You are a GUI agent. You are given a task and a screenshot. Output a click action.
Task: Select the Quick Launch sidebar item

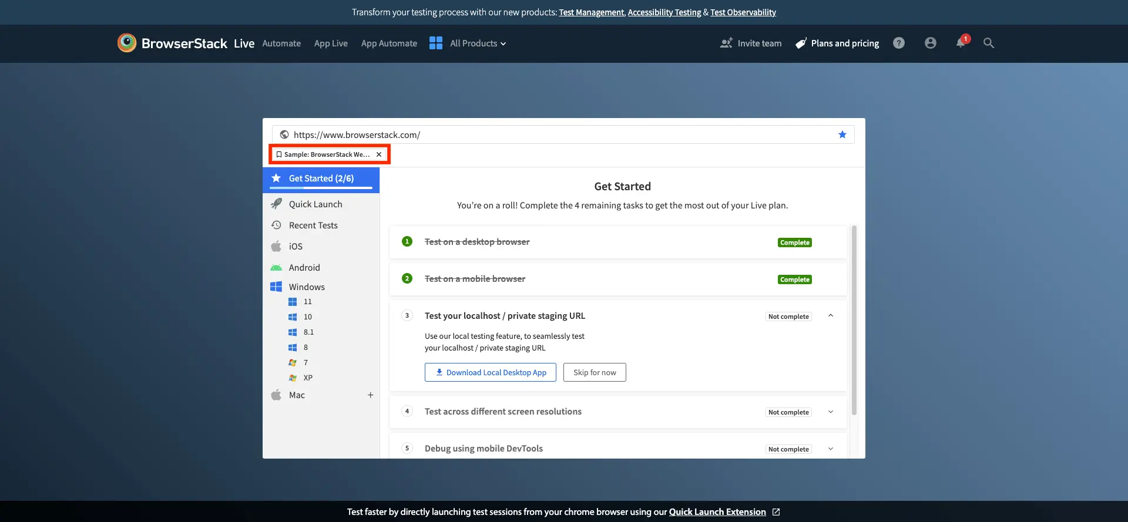click(x=315, y=204)
